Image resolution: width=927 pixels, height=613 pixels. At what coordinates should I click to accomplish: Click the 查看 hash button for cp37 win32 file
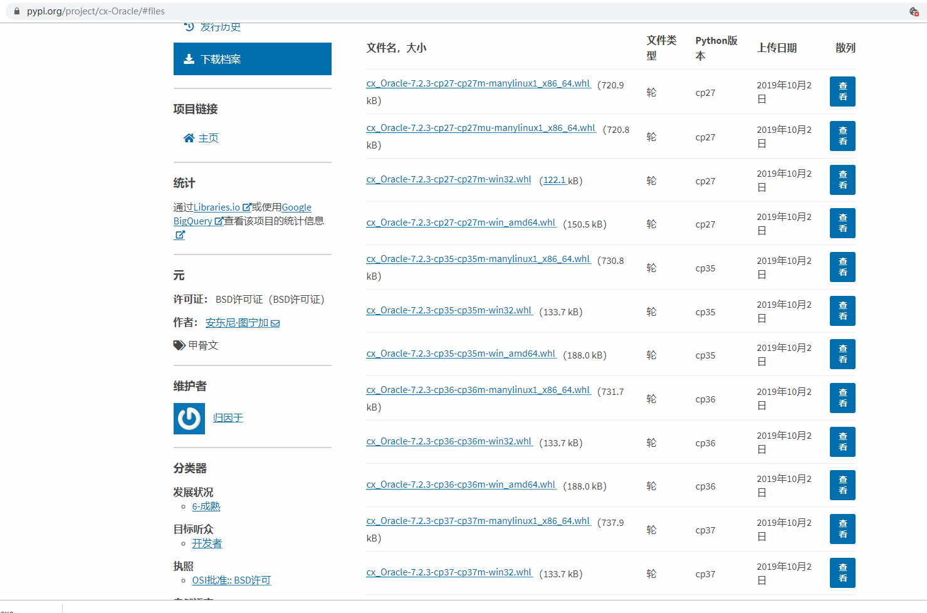click(842, 573)
